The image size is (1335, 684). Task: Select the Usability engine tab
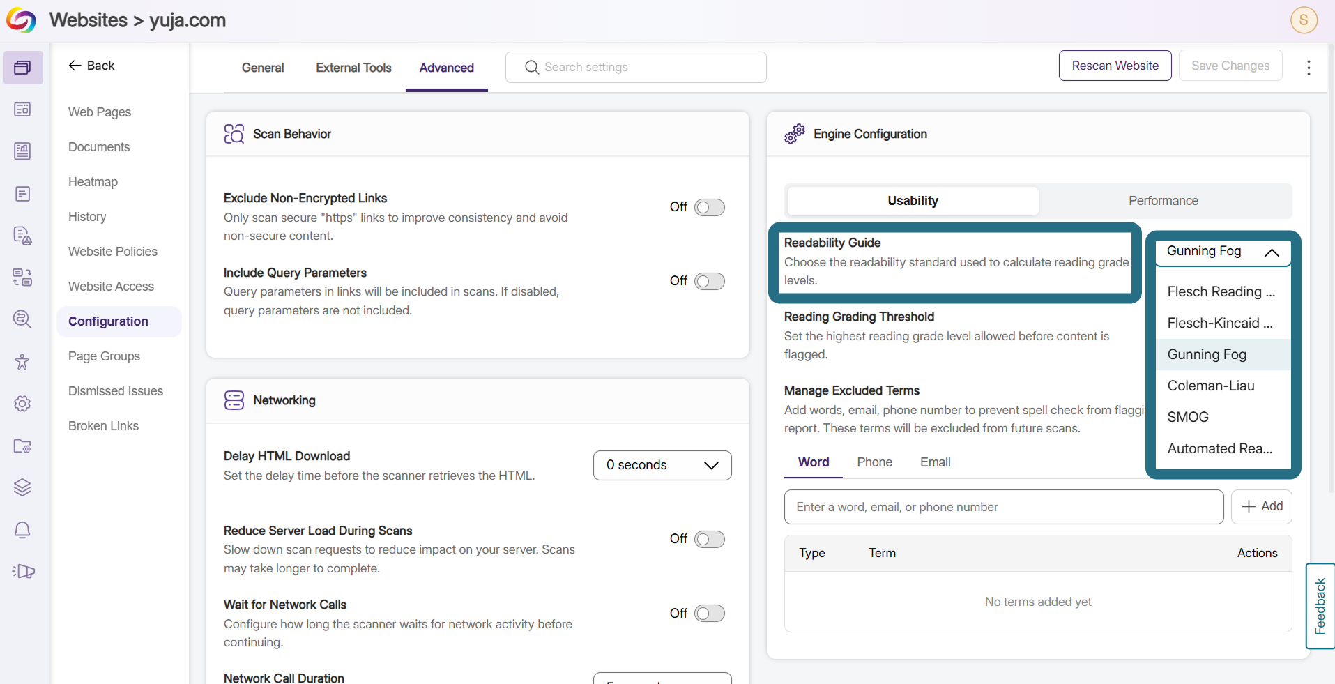coord(913,201)
